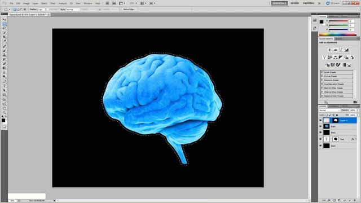Screen dimensions: 361x203
Task: Open the Filter menu
Action: [x=52, y=3]
